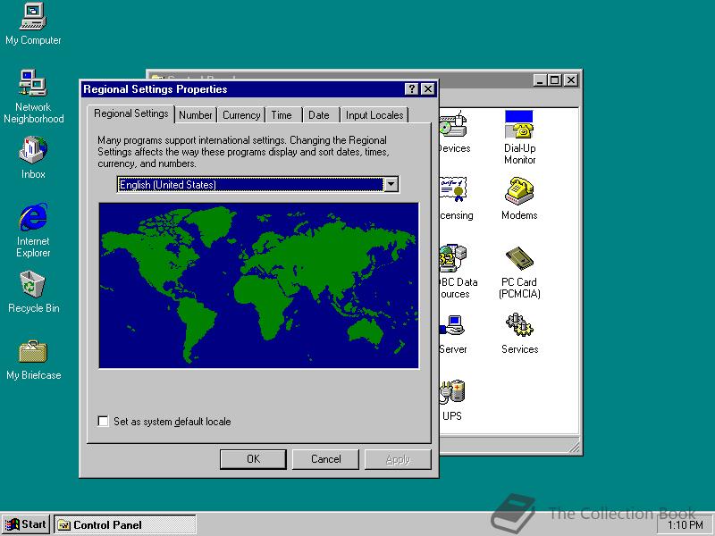Select ODBC Data Sources icon

pyautogui.click(x=458, y=272)
